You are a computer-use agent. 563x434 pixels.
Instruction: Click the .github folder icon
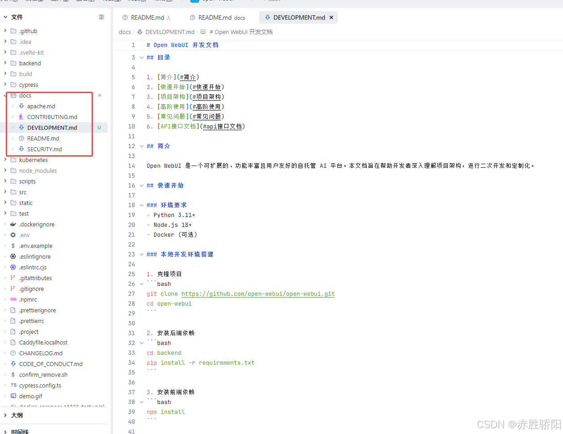point(13,31)
